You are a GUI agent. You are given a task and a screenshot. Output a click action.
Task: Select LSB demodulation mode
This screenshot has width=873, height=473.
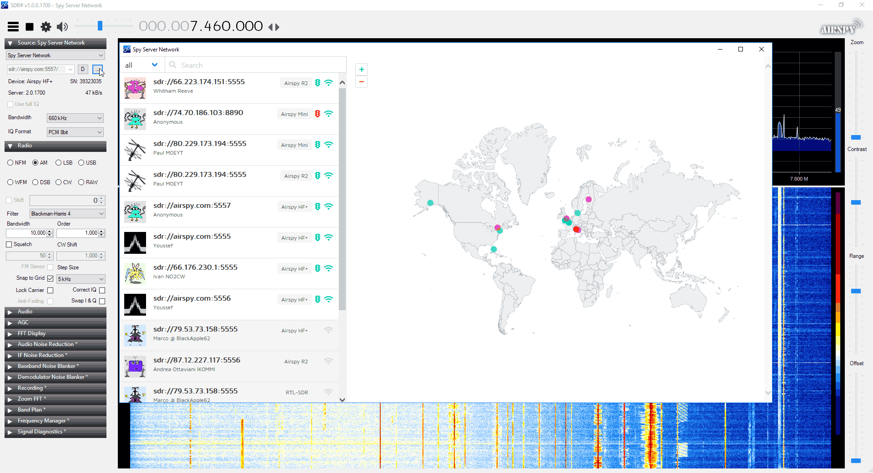tap(58, 163)
